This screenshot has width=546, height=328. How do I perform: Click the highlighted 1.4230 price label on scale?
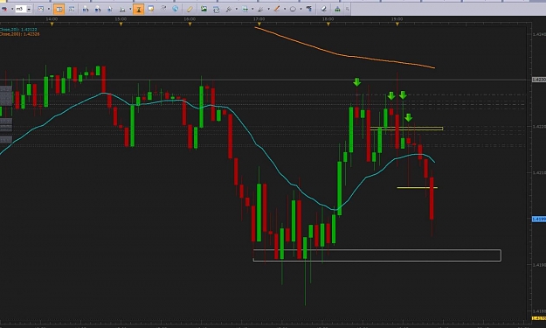[539, 80]
